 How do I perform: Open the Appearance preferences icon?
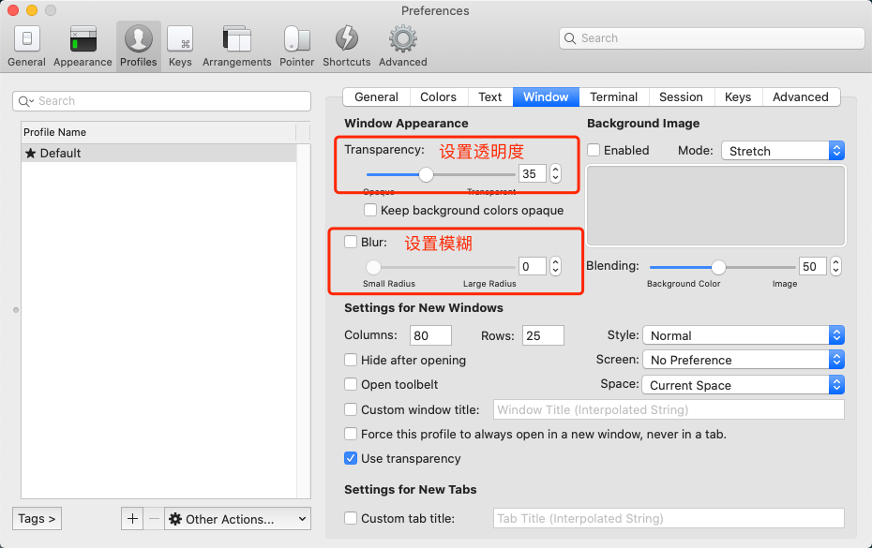(83, 39)
